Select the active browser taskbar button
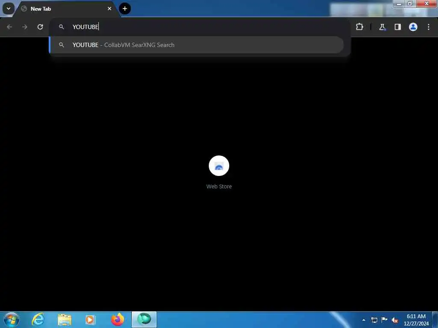This screenshot has width=438, height=328. click(144, 319)
